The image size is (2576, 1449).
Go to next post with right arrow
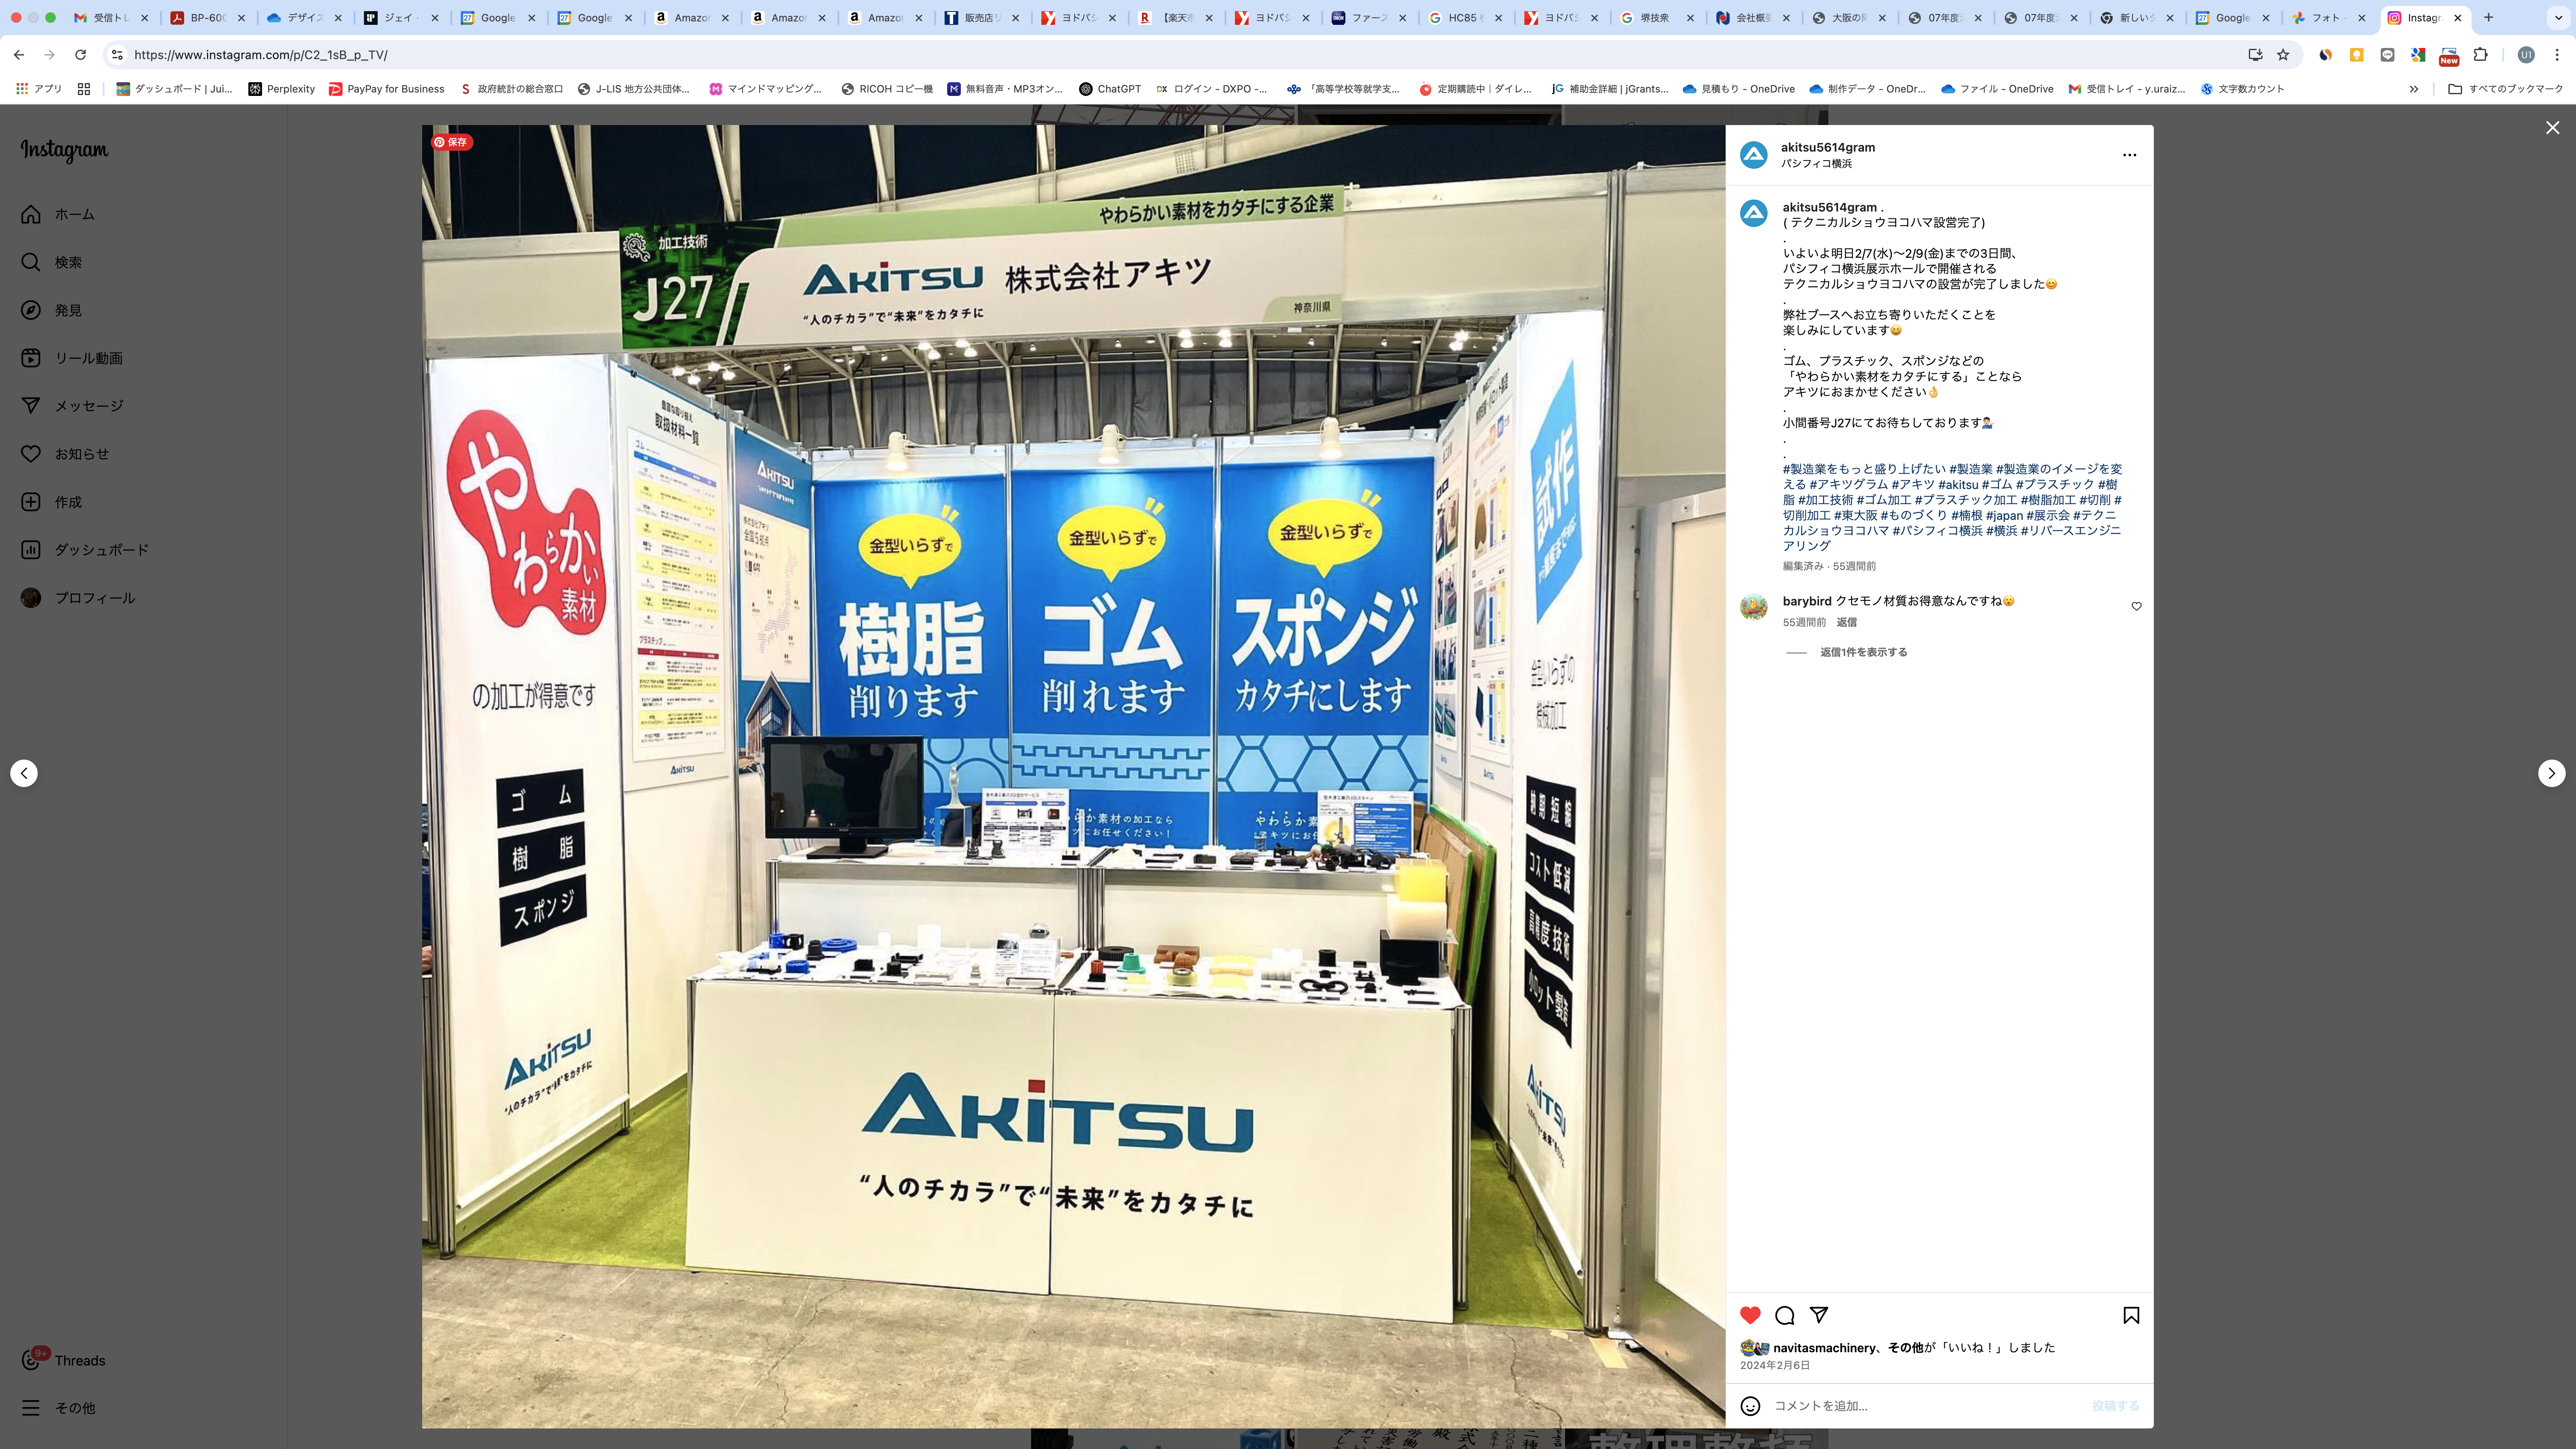pos(2551,773)
